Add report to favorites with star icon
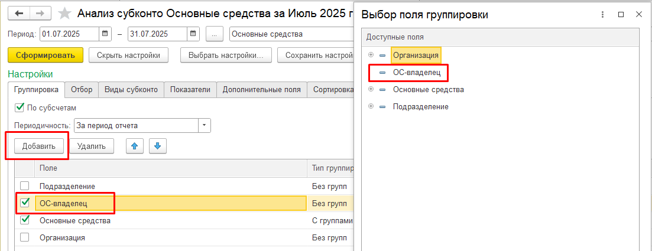Viewport: 652px width, 251px height. tap(66, 14)
